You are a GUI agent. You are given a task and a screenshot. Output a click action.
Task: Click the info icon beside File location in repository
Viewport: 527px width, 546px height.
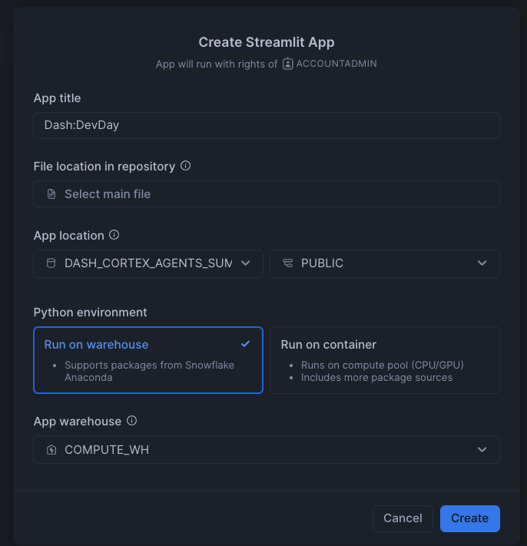point(185,166)
